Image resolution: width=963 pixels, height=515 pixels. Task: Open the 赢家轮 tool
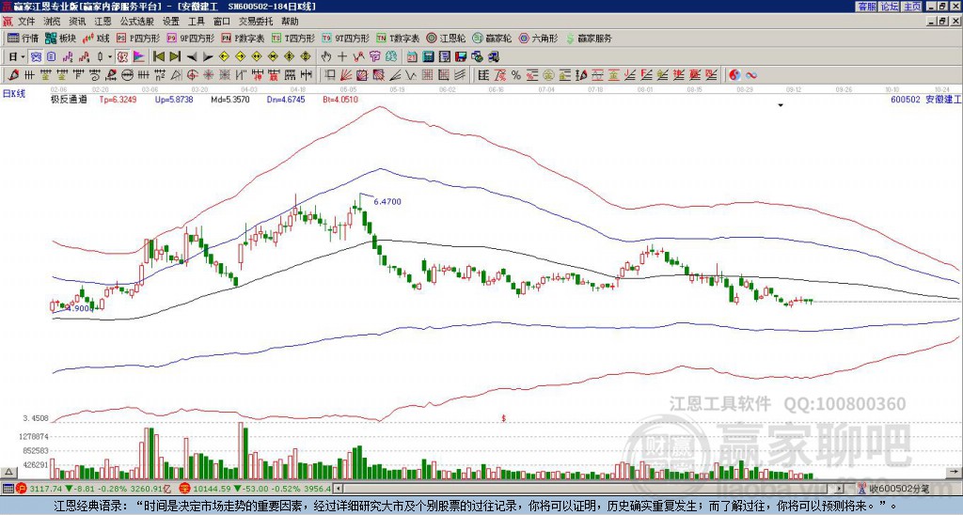492,38
